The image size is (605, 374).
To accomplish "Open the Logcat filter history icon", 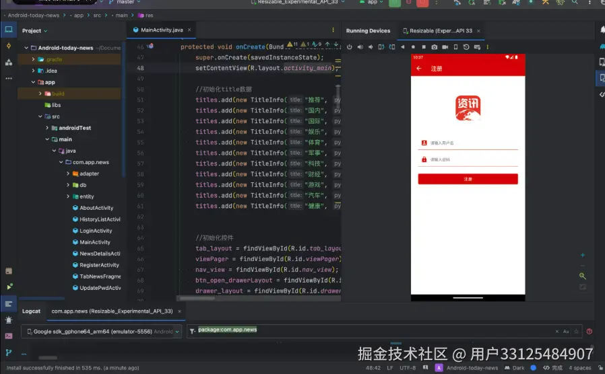I will pyautogui.click(x=192, y=331).
